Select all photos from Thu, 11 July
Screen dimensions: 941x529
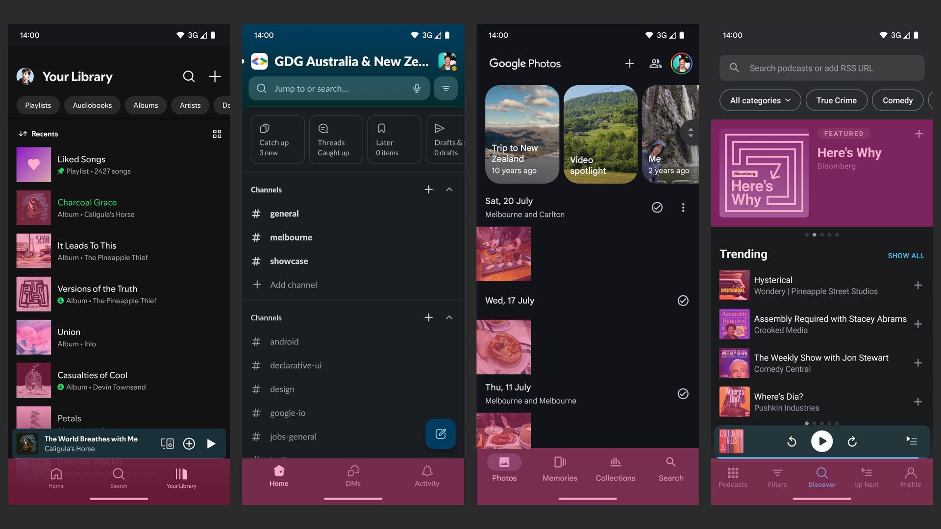[x=683, y=394]
